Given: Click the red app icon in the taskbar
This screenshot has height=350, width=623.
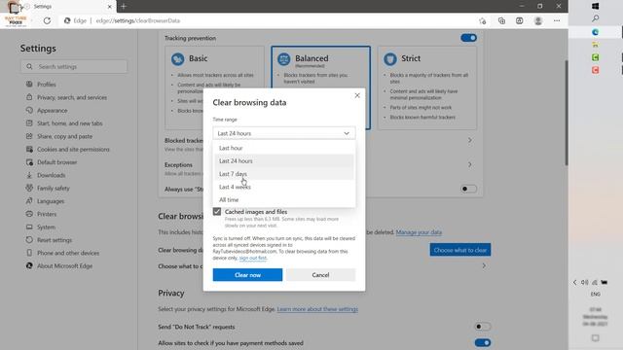Looking at the screenshot, I should point(595,70).
